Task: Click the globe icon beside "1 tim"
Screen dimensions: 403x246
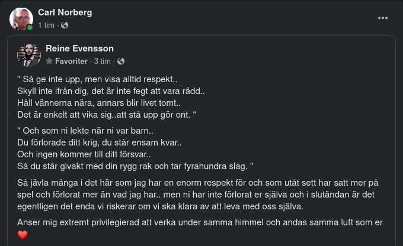Action: (65, 25)
